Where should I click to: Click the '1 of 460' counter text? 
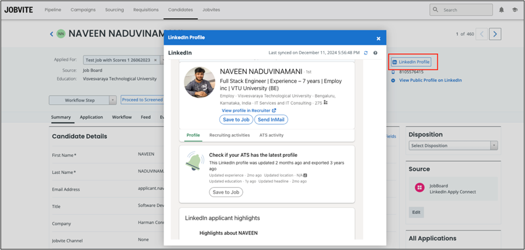(x=465, y=34)
